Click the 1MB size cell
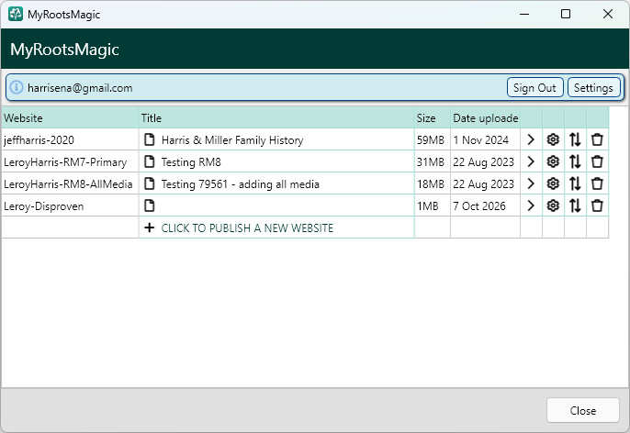This screenshot has width=630, height=433. 433,205
